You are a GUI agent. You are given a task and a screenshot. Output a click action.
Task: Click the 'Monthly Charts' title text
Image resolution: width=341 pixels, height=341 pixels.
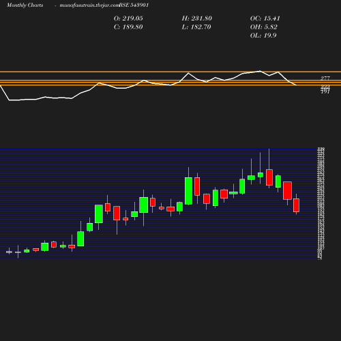(25, 5)
